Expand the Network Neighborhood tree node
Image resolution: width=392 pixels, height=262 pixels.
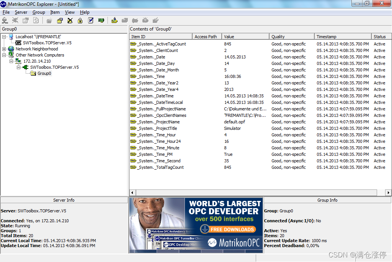pyautogui.click(x=4, y=49)
